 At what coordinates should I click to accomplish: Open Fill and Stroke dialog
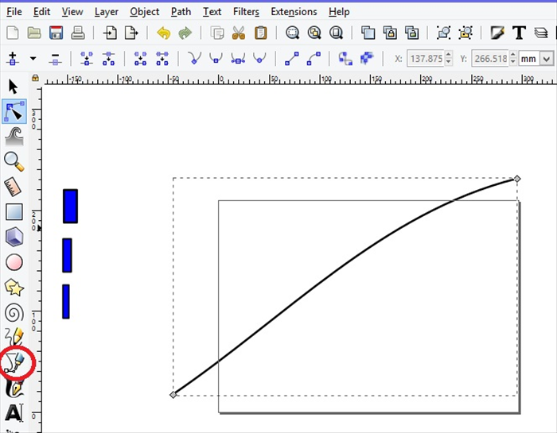coord(497,33)
